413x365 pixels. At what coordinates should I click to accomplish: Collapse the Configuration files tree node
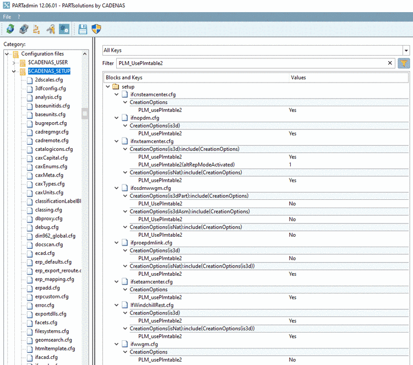click(x=7, y=54)
